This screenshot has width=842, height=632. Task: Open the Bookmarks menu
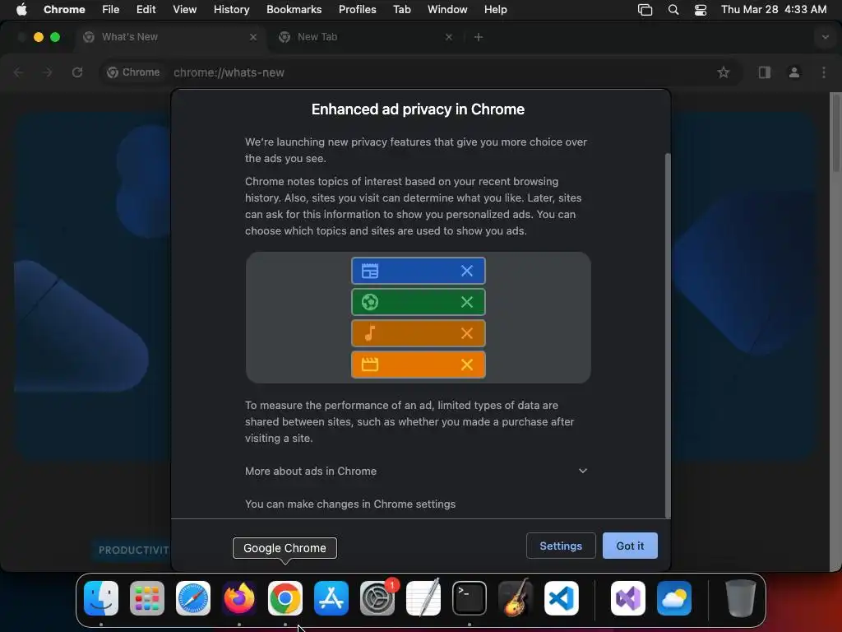pos(294,9)
